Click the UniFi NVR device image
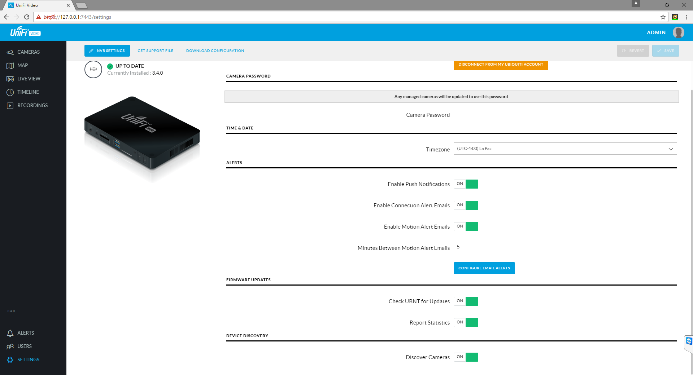Image resolution: width=693 pixels, height=375 pixels. click(x=142, y=133)
